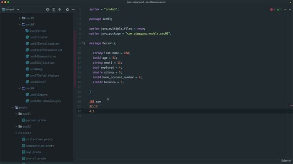Open Lec04Composition class file
The width and height of the screenshot is (293, 164).
(43, 56)
